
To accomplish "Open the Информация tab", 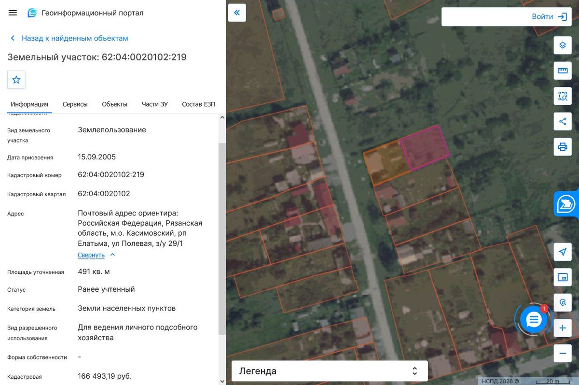I will 29,104.
